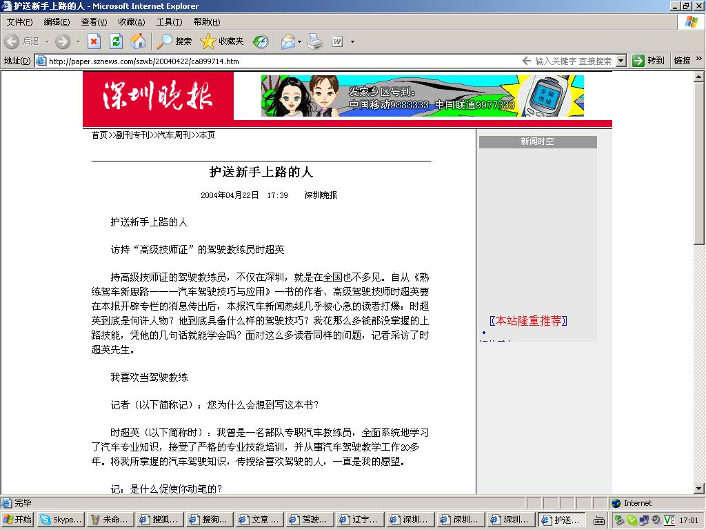Click the Stop loading icon

coord(94,41)
